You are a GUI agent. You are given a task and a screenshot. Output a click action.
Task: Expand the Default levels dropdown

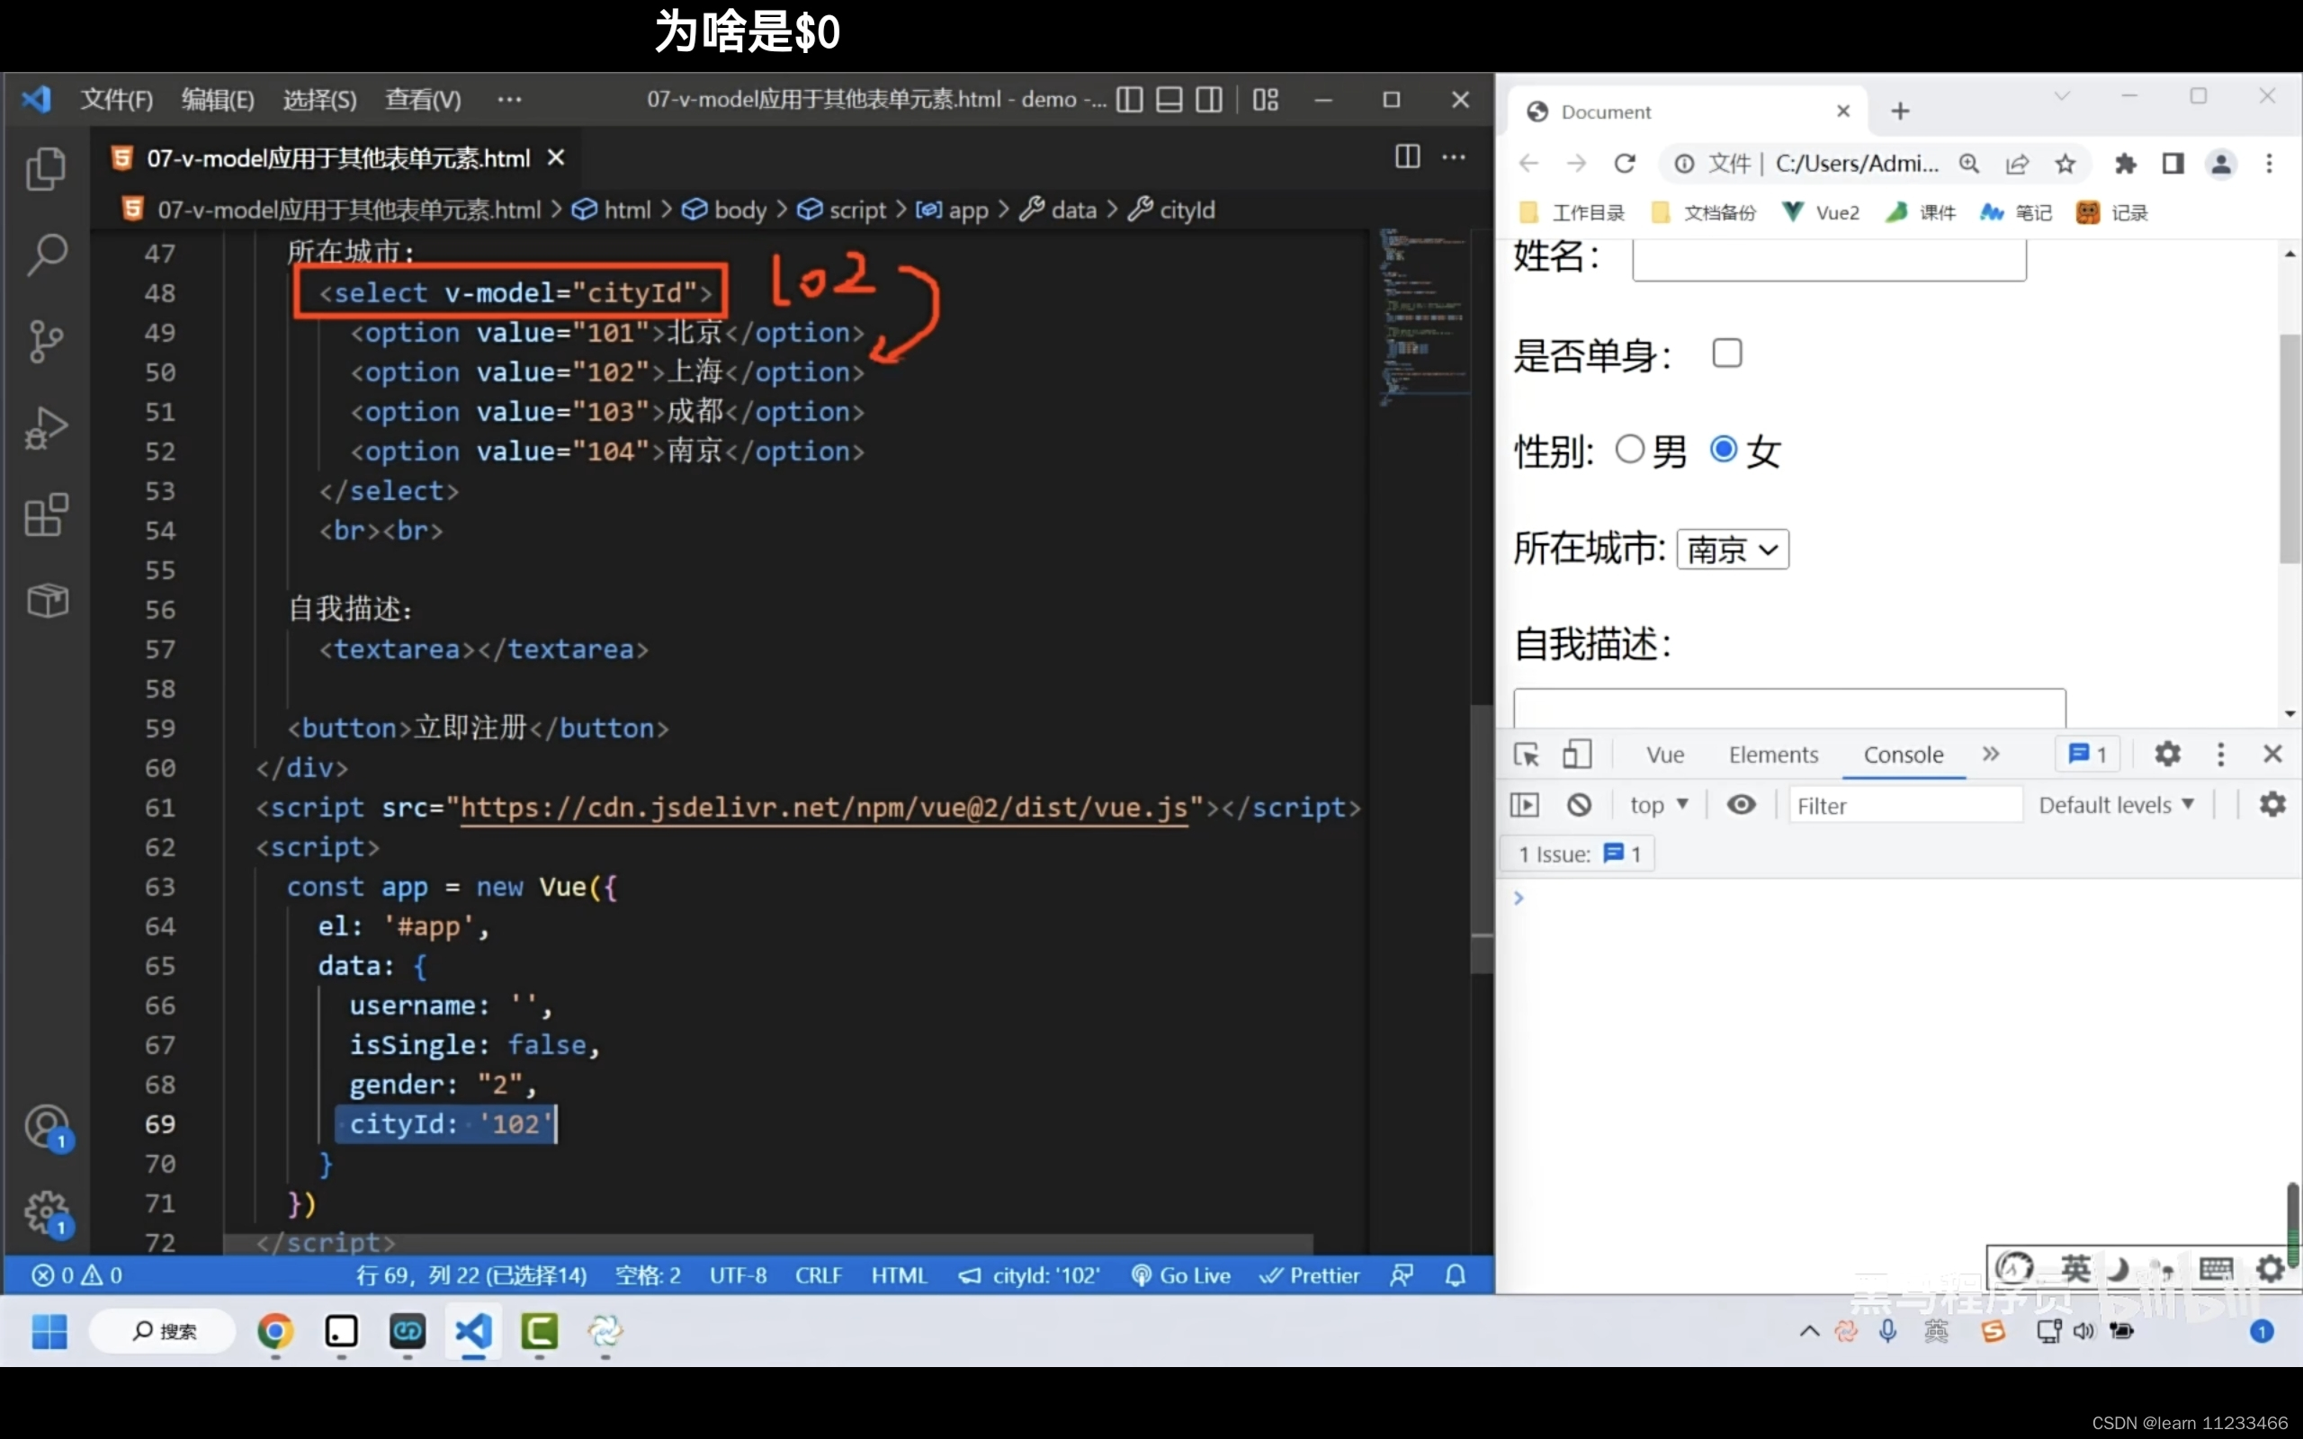click(2116, 805)
